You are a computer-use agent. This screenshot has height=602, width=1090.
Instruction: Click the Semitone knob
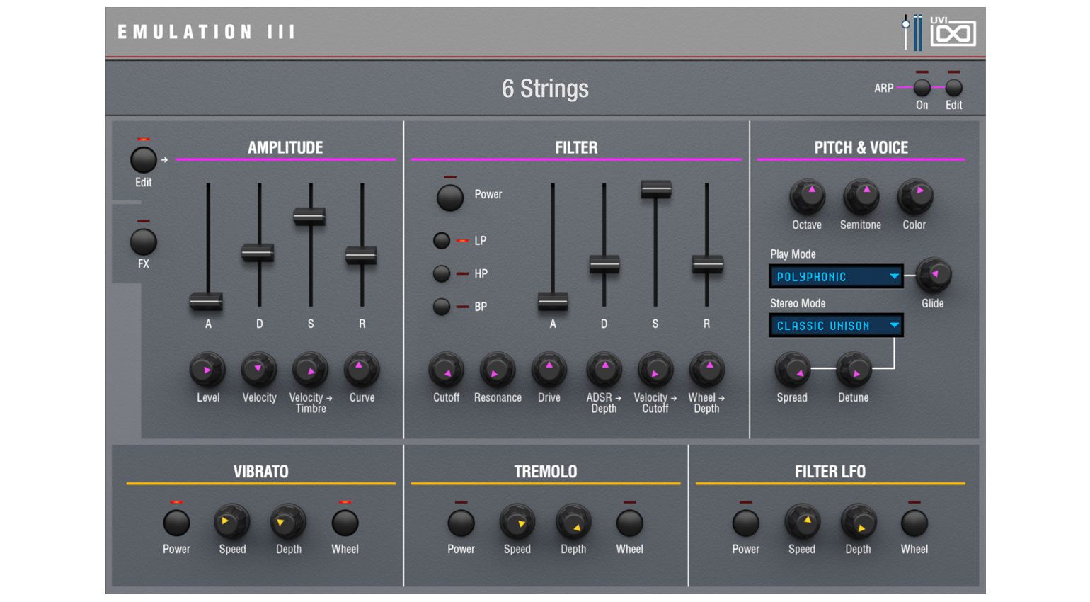[861, 197]
